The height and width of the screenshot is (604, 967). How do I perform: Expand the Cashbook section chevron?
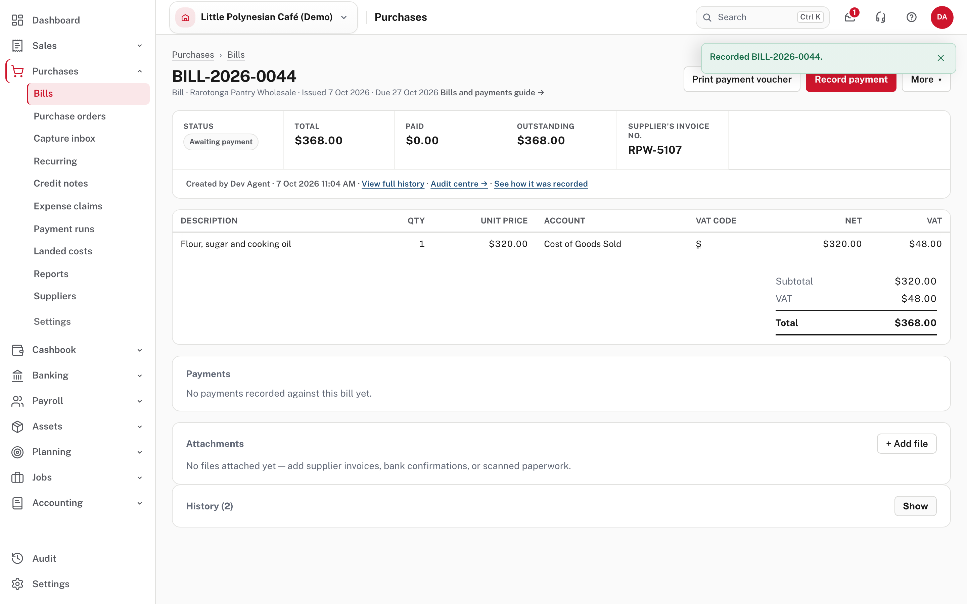[139, 350]
